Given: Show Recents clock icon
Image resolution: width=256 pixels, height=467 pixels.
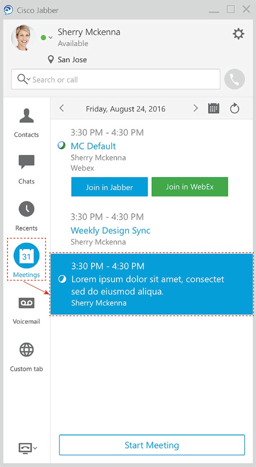Looking at the screenshot, I should click(27, 209).
